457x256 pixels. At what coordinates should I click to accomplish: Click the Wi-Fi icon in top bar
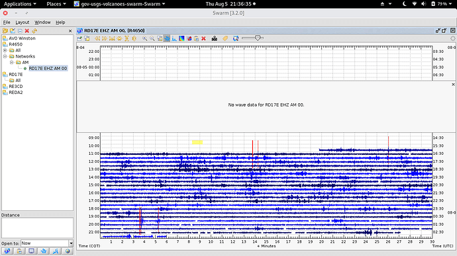[414, 4]
